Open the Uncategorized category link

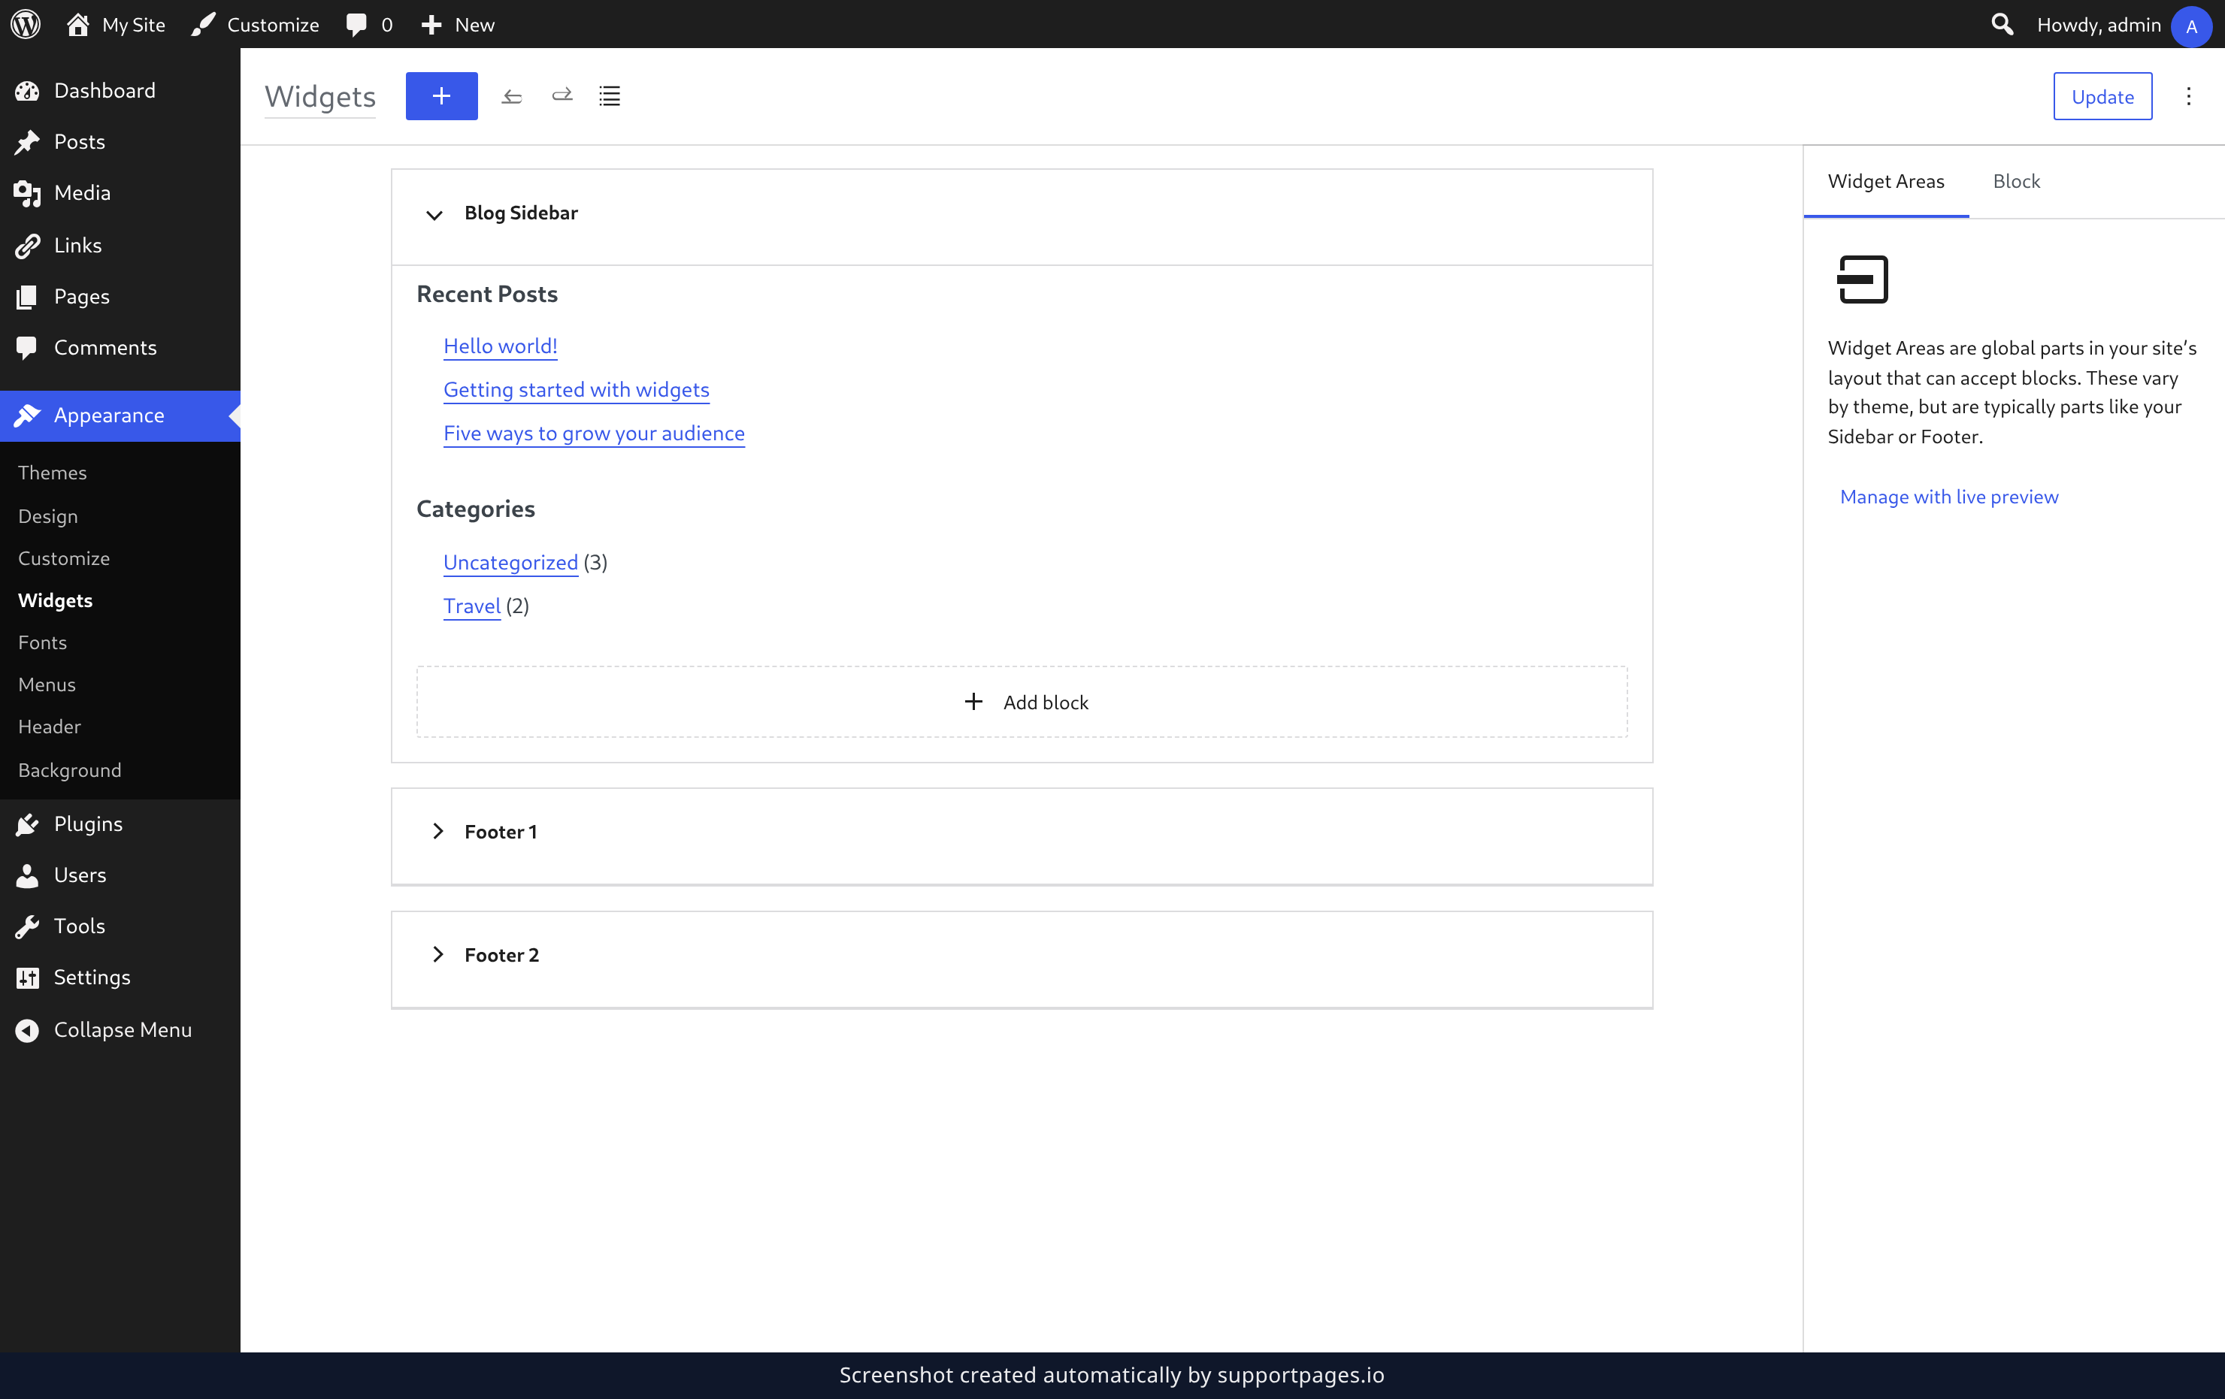[510, 562]
